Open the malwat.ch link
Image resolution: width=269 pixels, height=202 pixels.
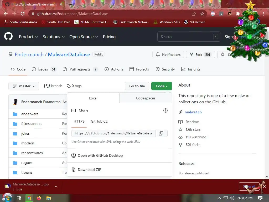click(193, 112)
